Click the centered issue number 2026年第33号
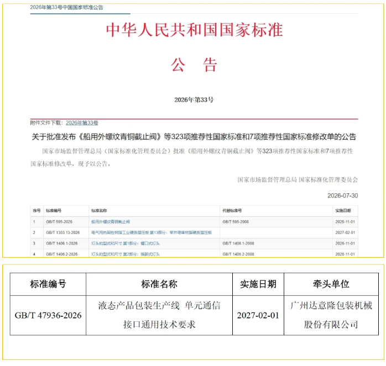Viewport: 386px width, 366px height. [x=194, y=100]
